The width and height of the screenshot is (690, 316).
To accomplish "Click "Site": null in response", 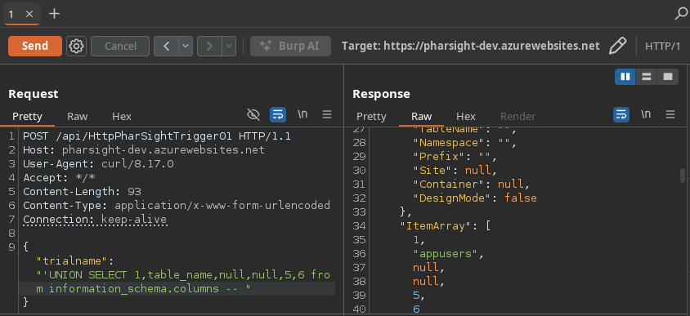I will (455, 171).
